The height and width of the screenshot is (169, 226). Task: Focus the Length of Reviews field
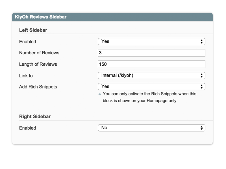[x=151, y=64]
